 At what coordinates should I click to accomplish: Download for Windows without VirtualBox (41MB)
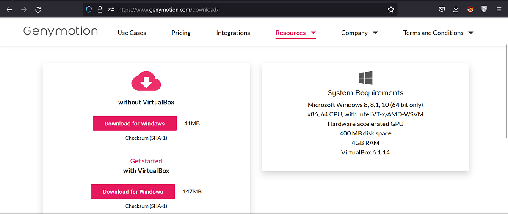pos(135,124)
